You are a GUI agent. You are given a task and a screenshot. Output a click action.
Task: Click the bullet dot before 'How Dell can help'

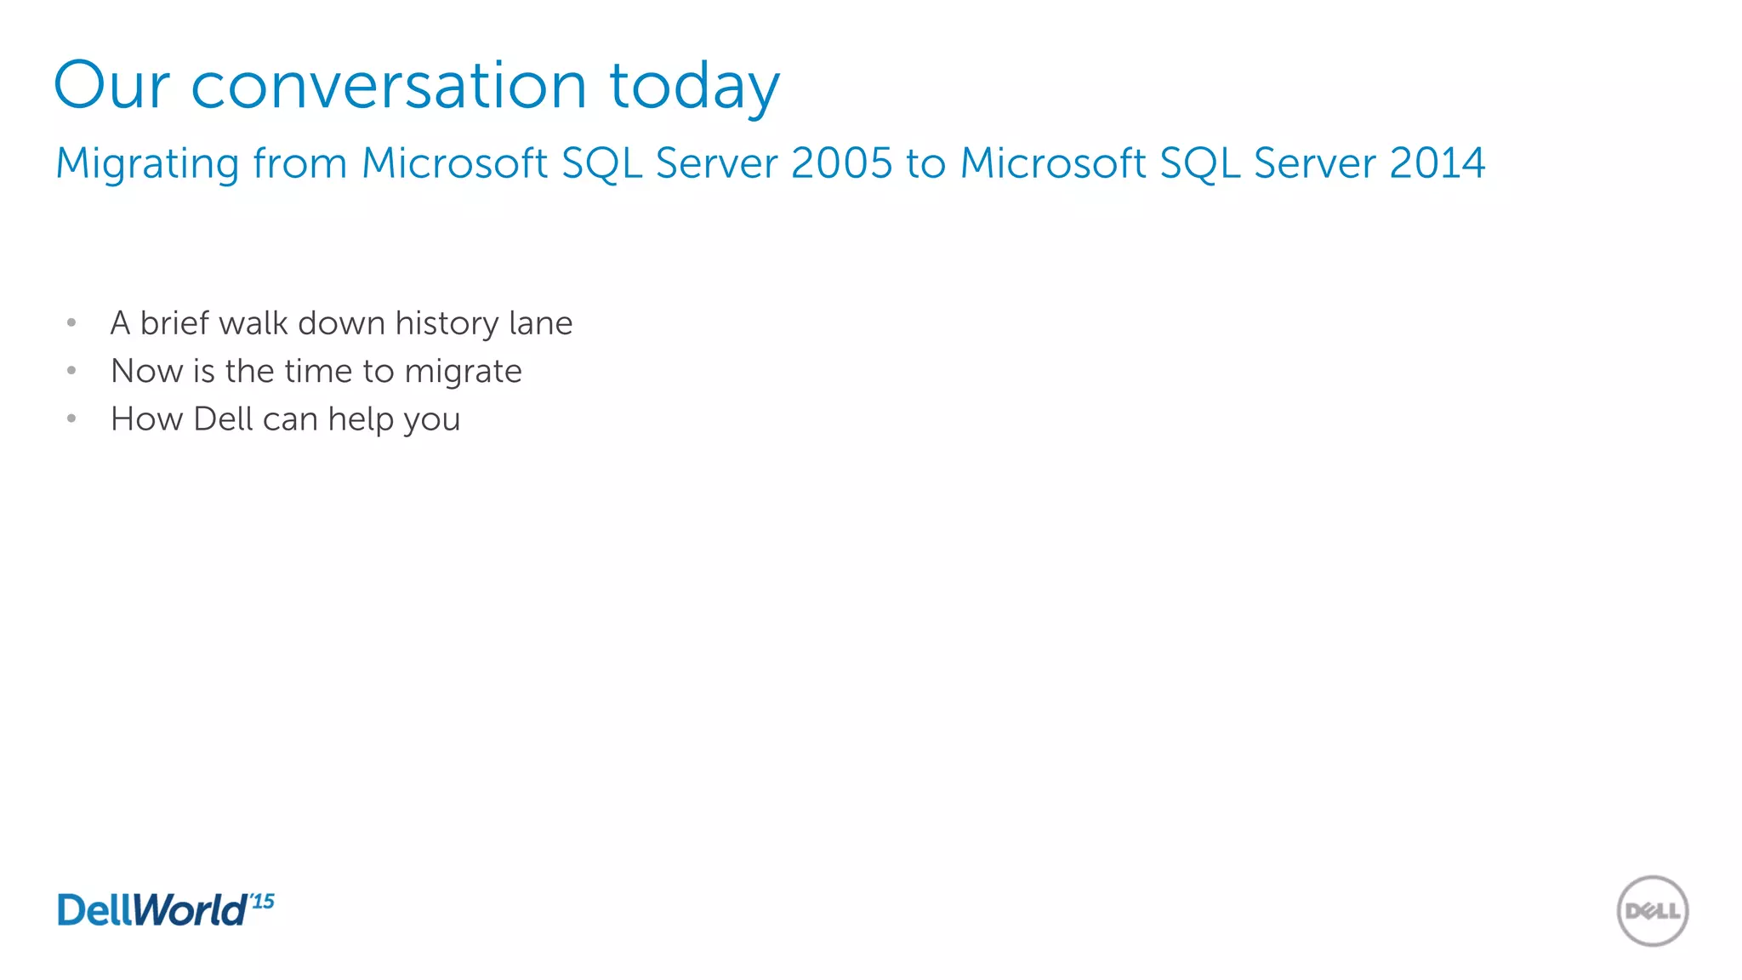click(x=71, y=419)
